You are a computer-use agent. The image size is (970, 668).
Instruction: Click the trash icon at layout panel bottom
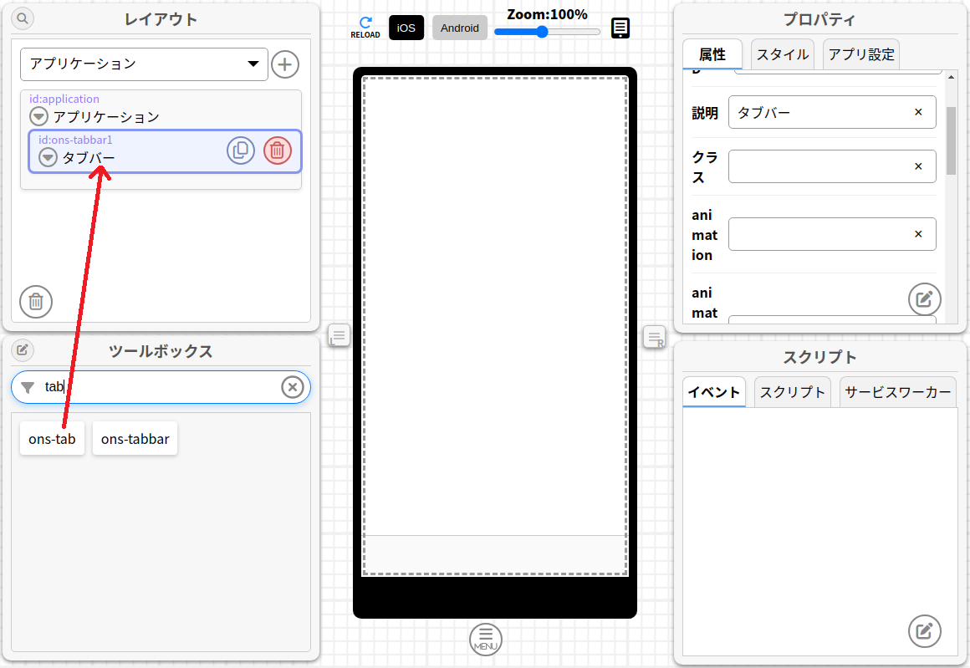click(x=36, y=302)
